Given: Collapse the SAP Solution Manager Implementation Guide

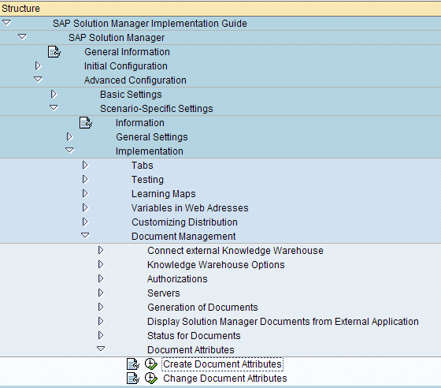Looking at the screenshot, I should click(x=6, y=23).
